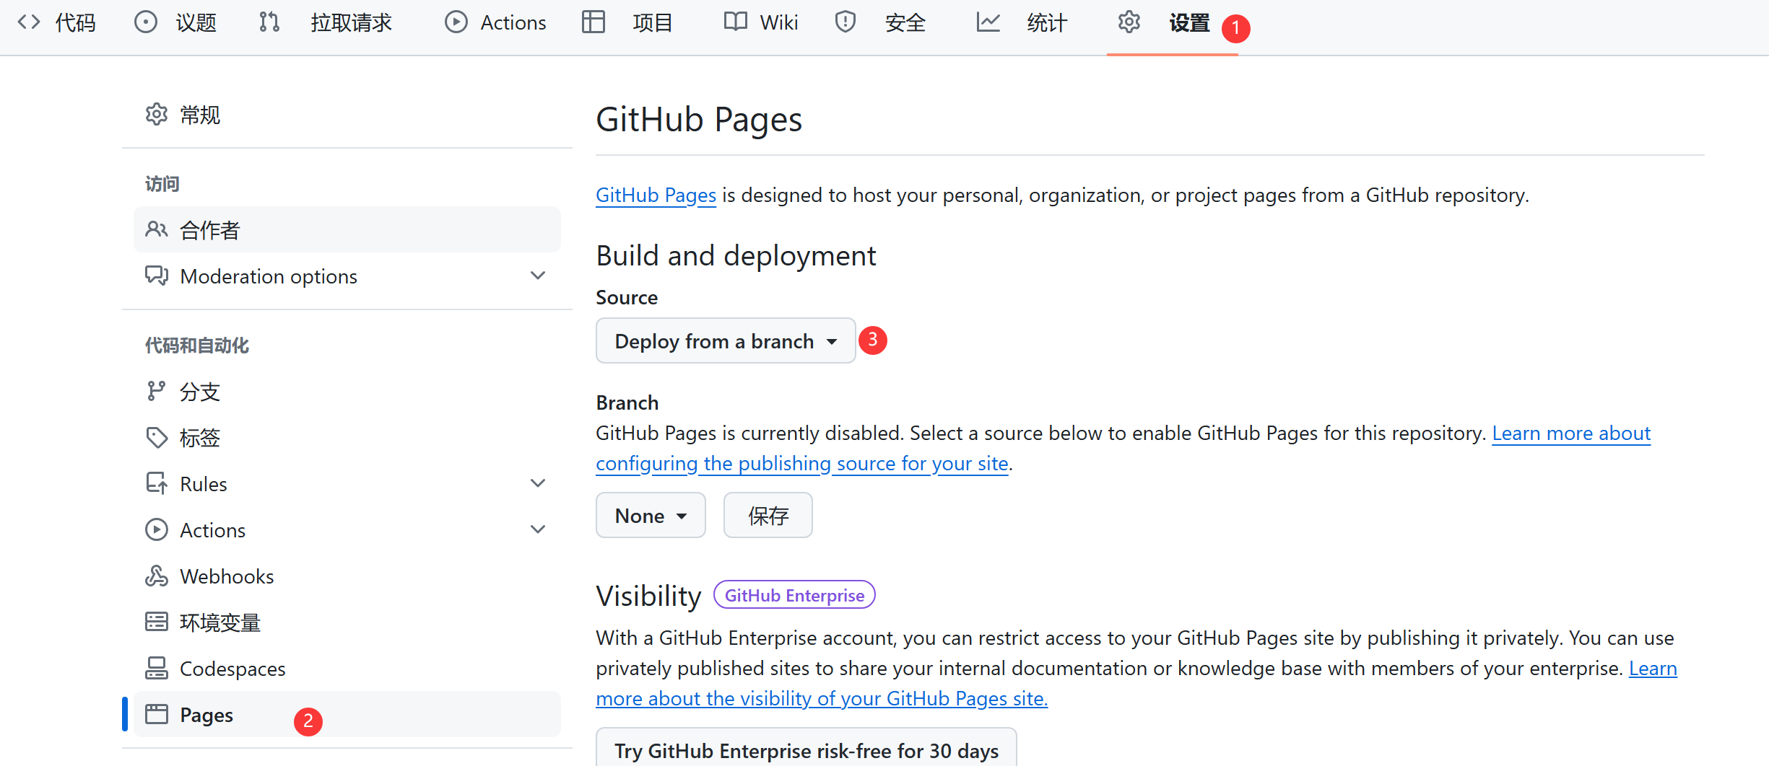Click the 'Source' label
This screenshot has width=1769, height=766.
[627, 297]
